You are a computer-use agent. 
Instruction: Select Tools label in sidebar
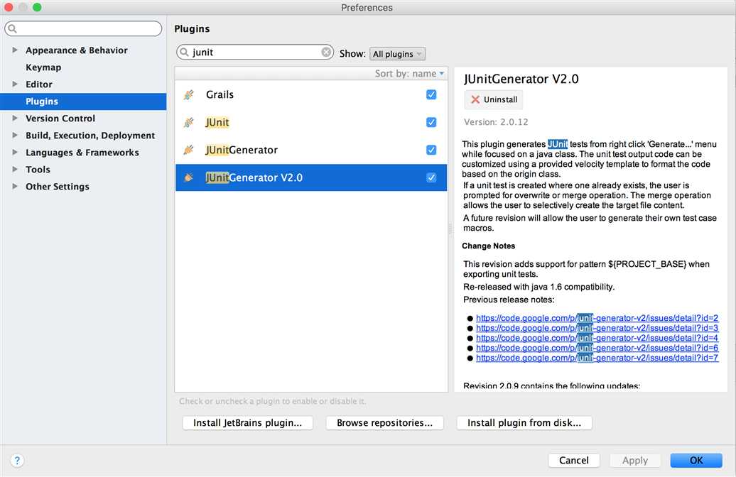pyautogui.click(x=38, y=170)
